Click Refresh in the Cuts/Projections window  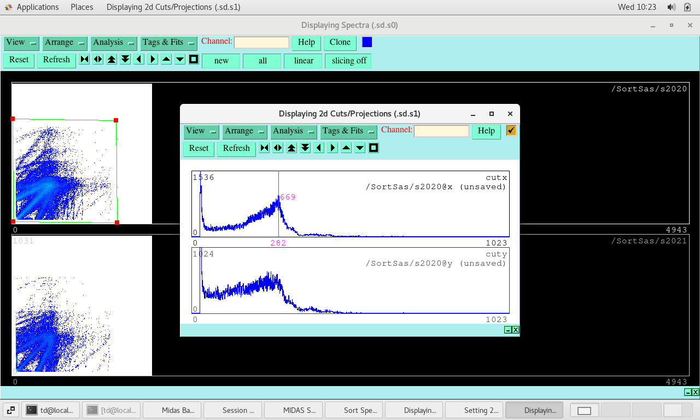(x=236, y=149)
